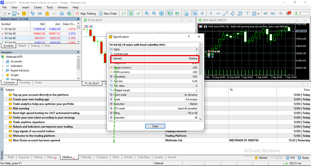Open the MetaEditor IDE
311x166 pixels.
click(40, 13)
